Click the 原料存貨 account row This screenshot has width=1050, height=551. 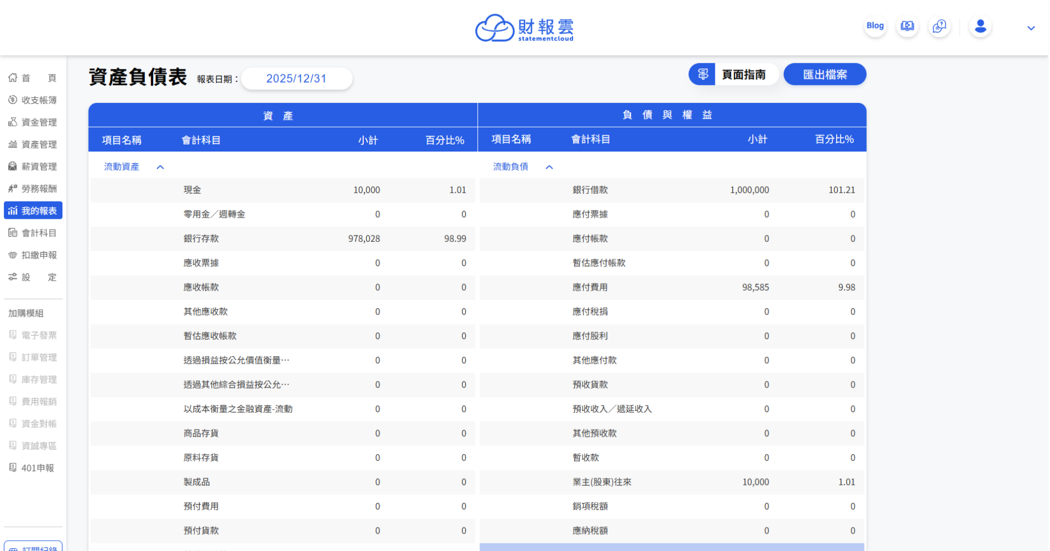tap(283, 458)
